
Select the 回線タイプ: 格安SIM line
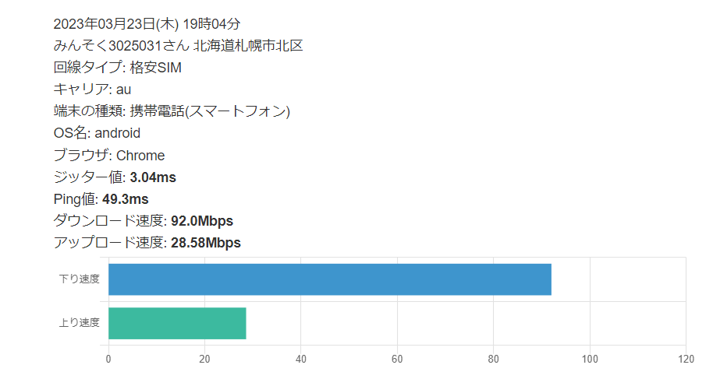(x=117, y=68)
